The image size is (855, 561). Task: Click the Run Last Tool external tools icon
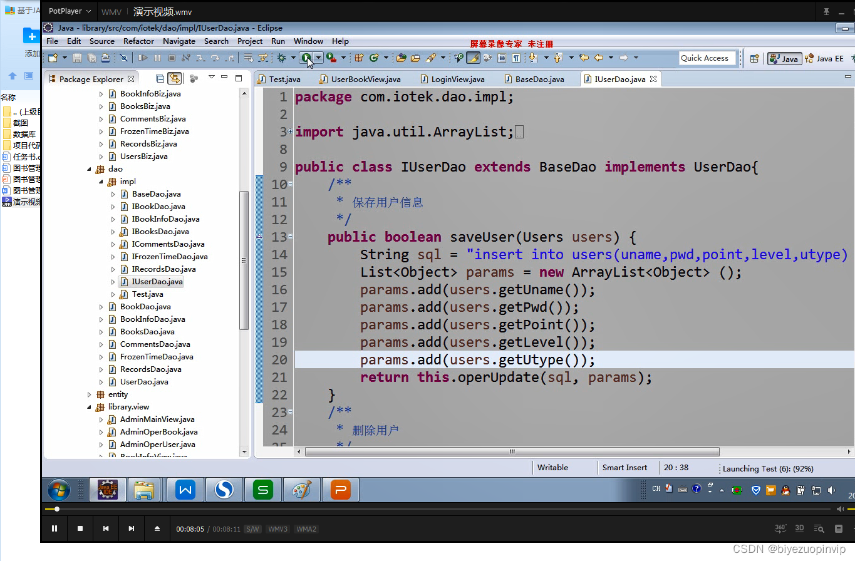click(x=331, y=58)
